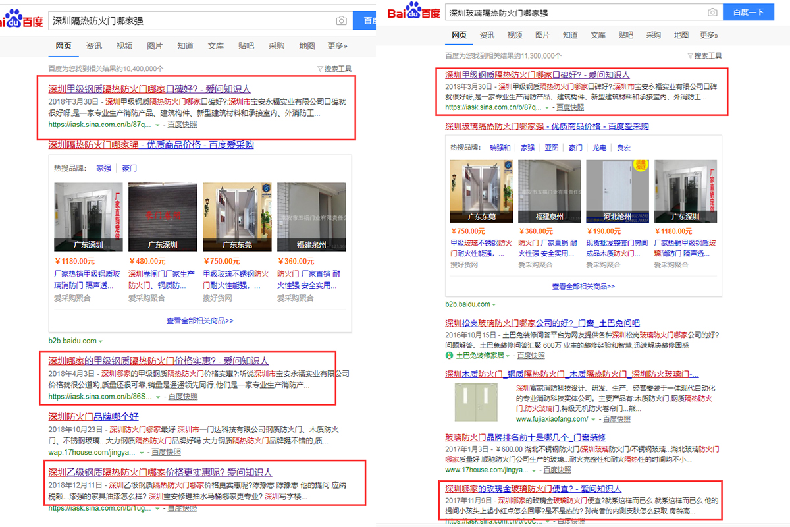Image resolution: width=790 pixels, height=527 pixels.
Task: Open 搜索工具 filter on the left page
Action: pyautogui.click(x=334, y=69)
